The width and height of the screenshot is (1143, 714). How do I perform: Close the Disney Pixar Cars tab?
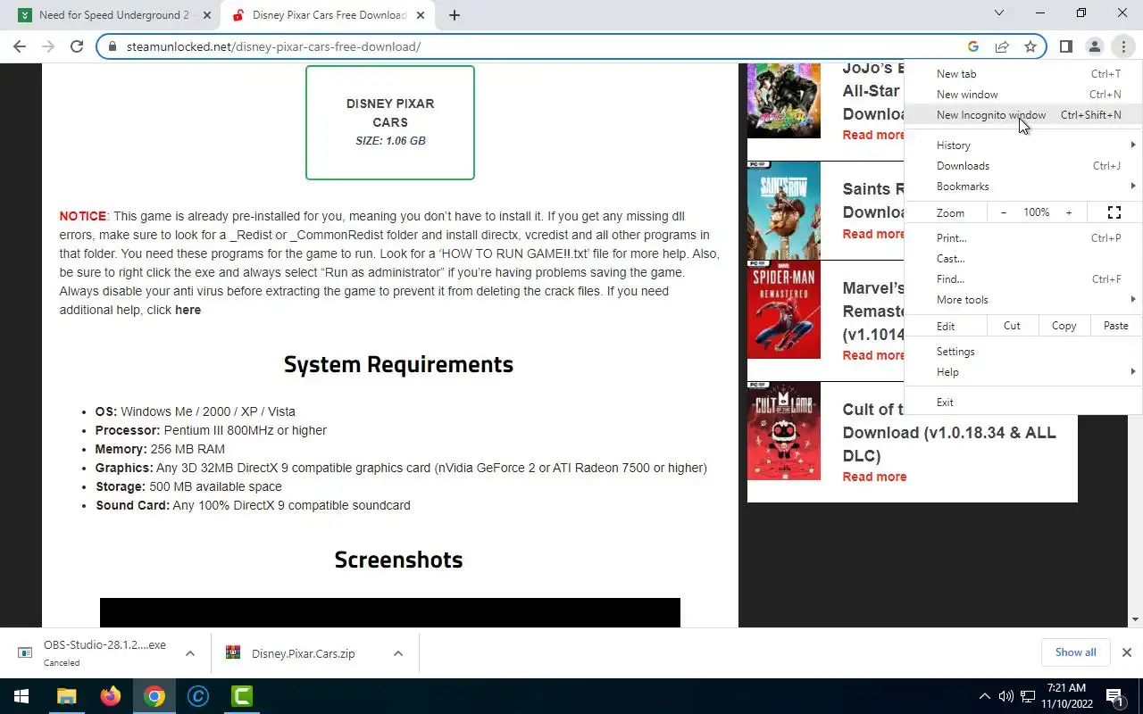tap(421, 15)
